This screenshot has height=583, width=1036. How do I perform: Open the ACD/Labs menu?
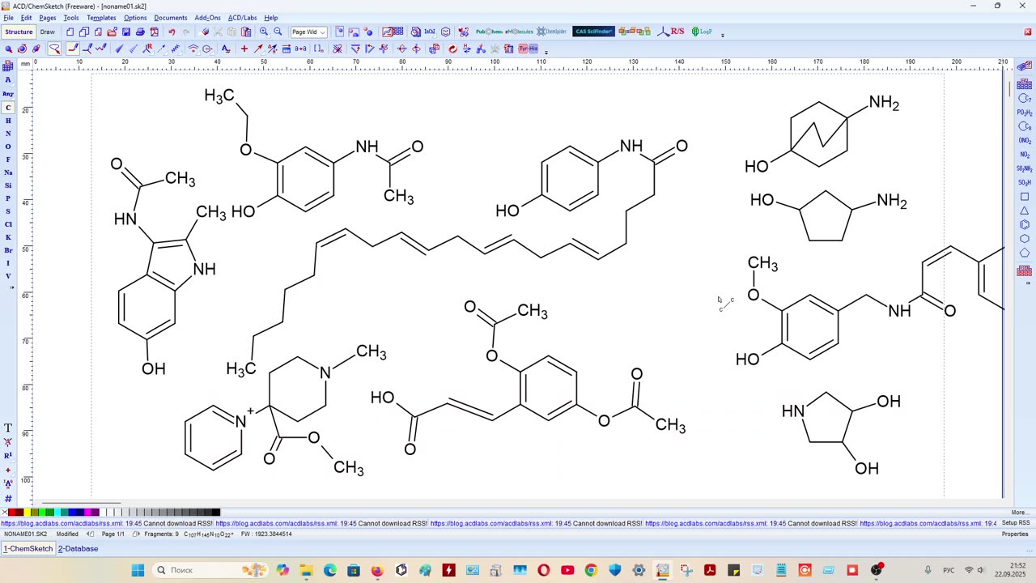tap(242, 18)
